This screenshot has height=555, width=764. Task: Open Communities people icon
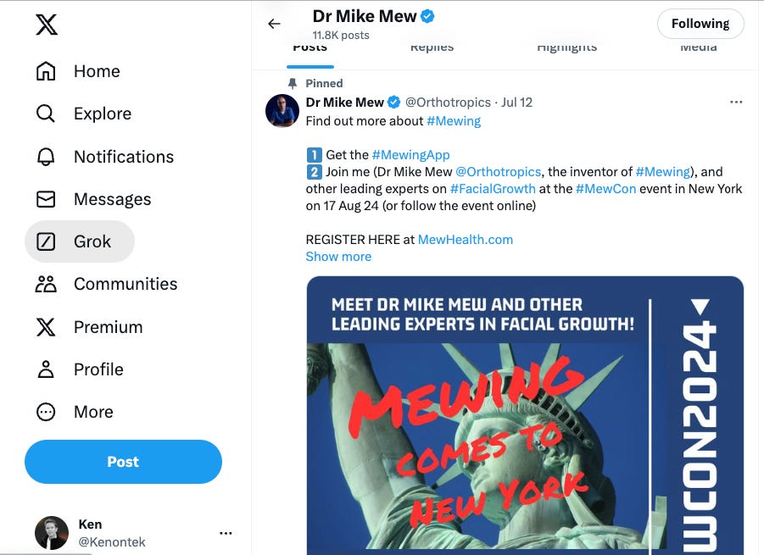46,284
